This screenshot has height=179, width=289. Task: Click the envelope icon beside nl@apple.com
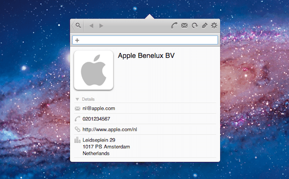tap(78, 108)
